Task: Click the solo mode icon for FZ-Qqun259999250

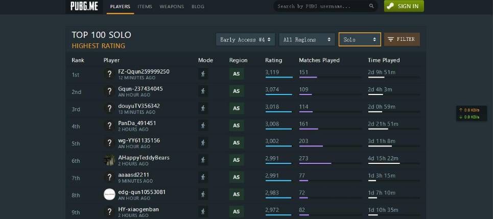Action: pyautogui.click(x=203, y=74)
